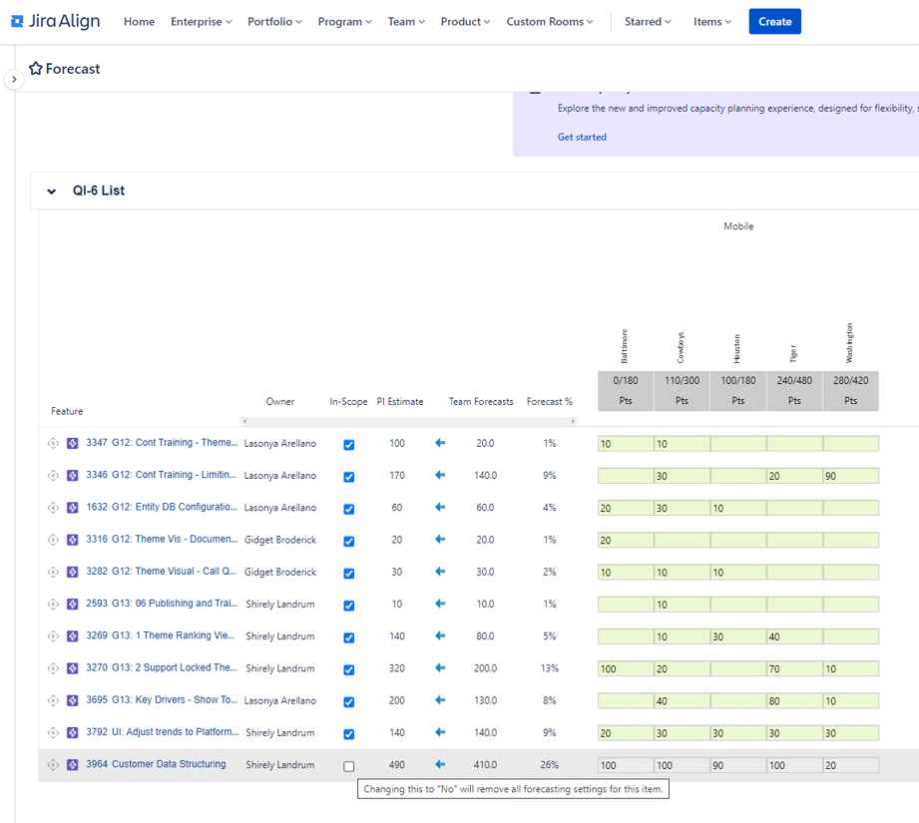Screen dimensions: 919x823
Task: Go to the Home menu item
Action: pos(139,22)
